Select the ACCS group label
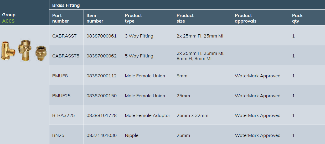This screenshot has width=325, height=144. click(8, 21)
